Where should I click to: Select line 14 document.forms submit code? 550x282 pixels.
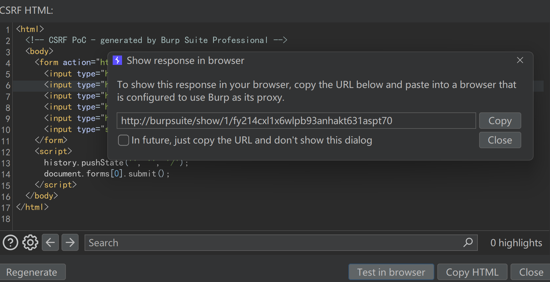(107, 174)
